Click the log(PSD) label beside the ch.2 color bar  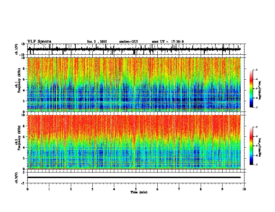260,147
